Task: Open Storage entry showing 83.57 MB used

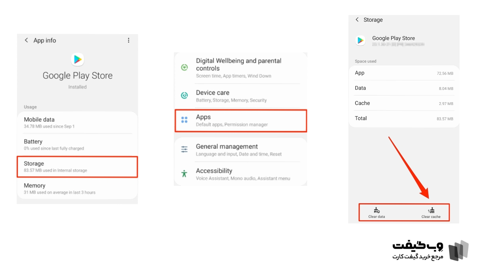Action: coord(77,167)
